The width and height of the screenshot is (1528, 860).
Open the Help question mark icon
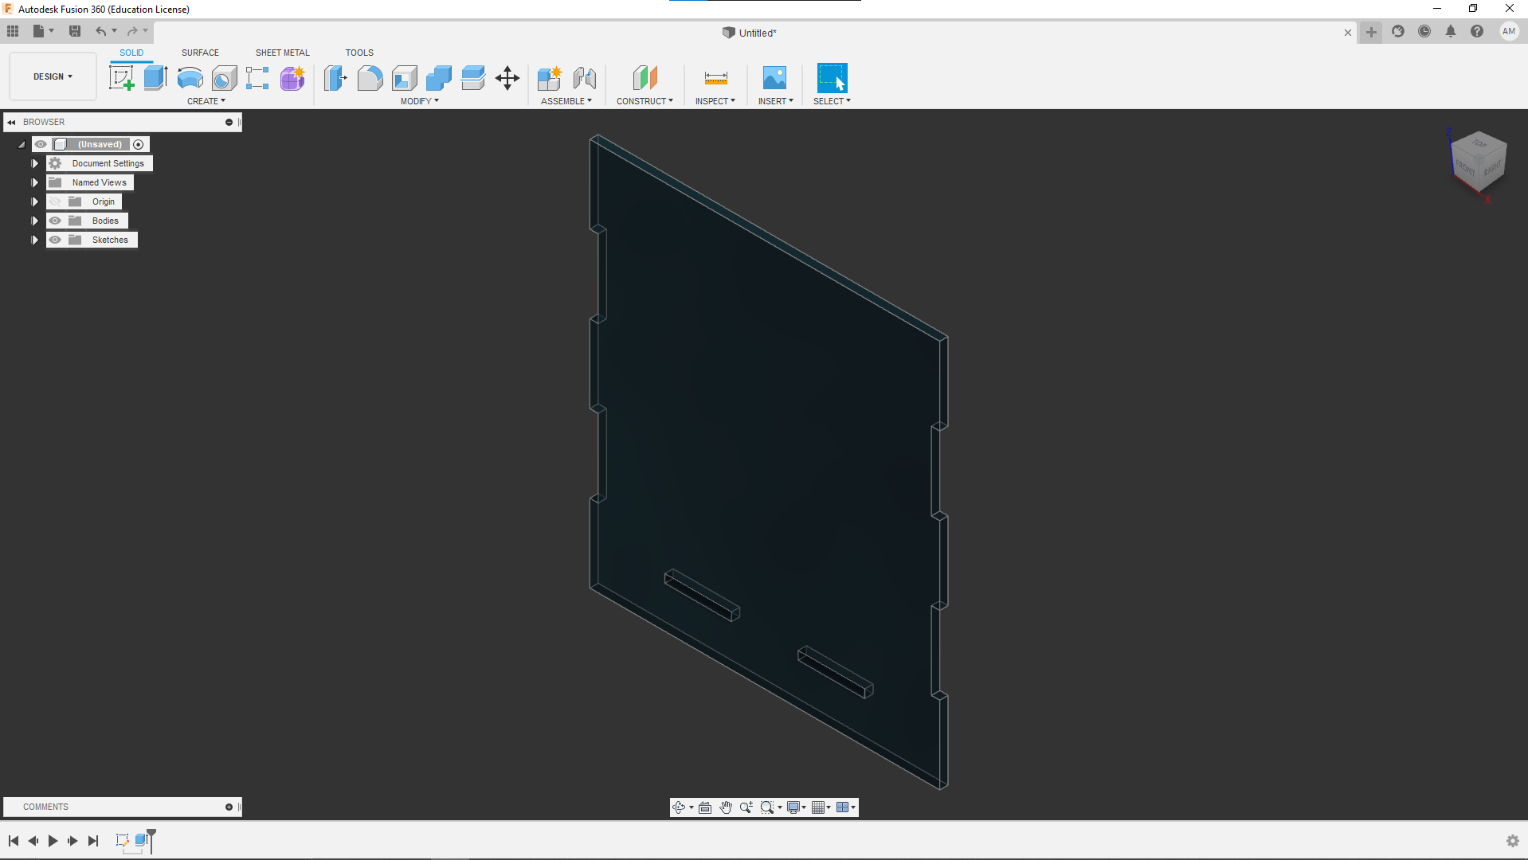click(1477, 32)
